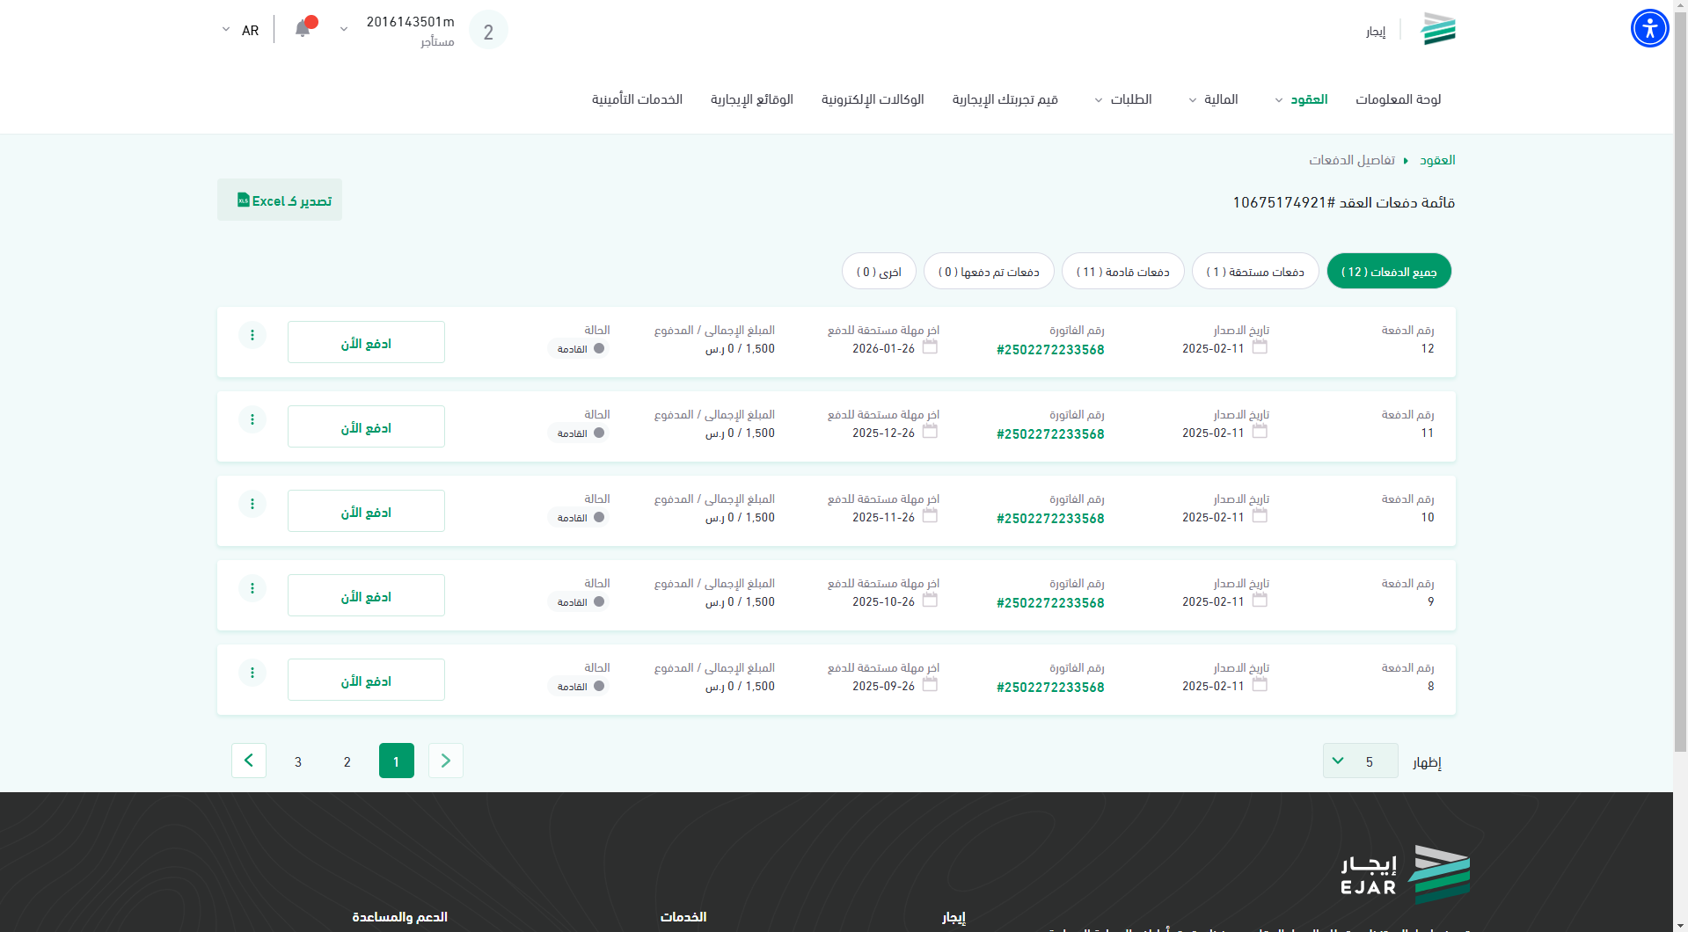The image size is (1688, 932).
Task: Click the calendar icon beside 2026-01-26
Action: [930, 347]
